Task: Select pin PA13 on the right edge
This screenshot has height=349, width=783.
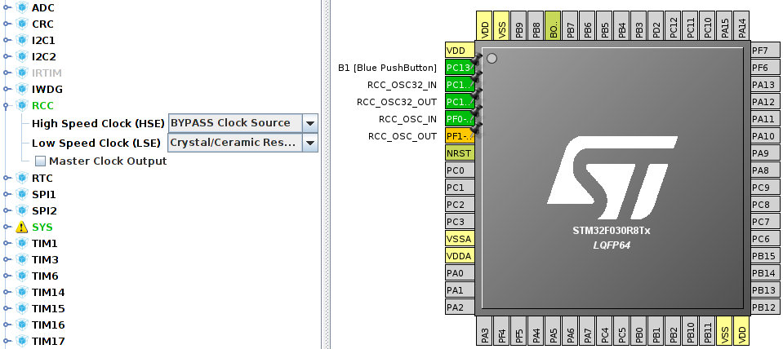Action: tap(766, 85)
